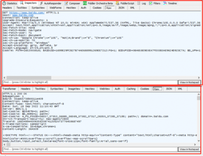Click down arrow of response vertical scrollbar

click(x=199, y=141)
